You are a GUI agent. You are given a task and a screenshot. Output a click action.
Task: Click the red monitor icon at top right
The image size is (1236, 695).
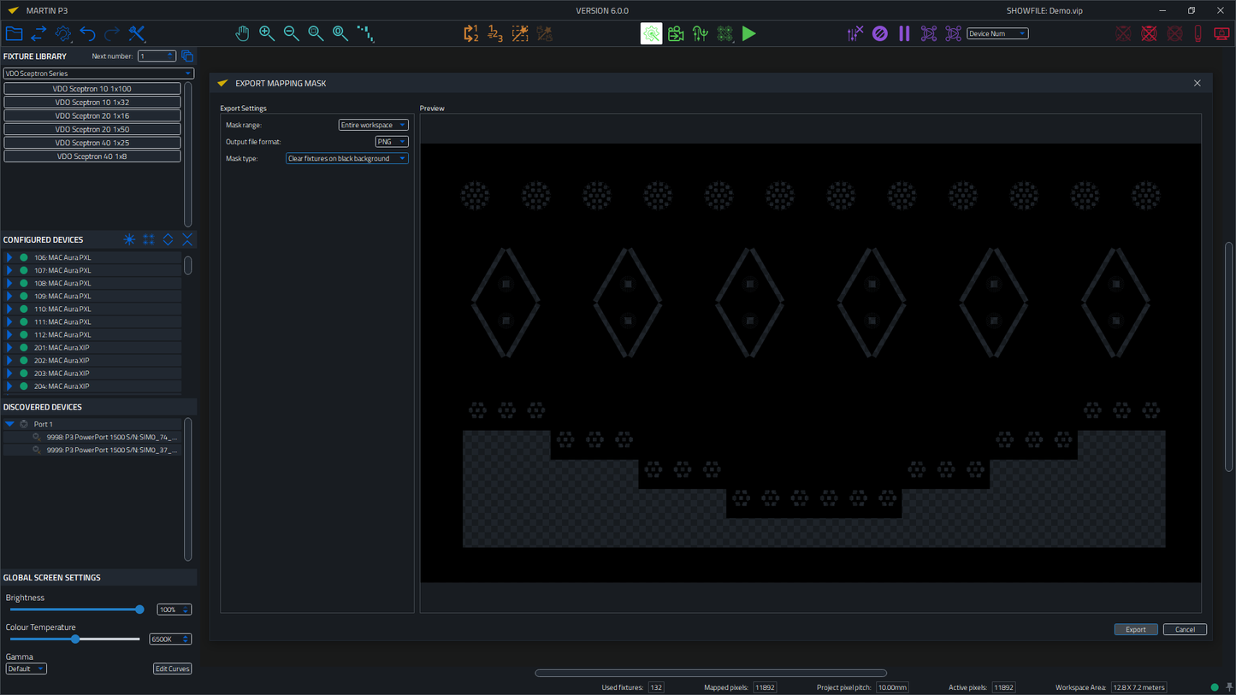pos(1222,33)
